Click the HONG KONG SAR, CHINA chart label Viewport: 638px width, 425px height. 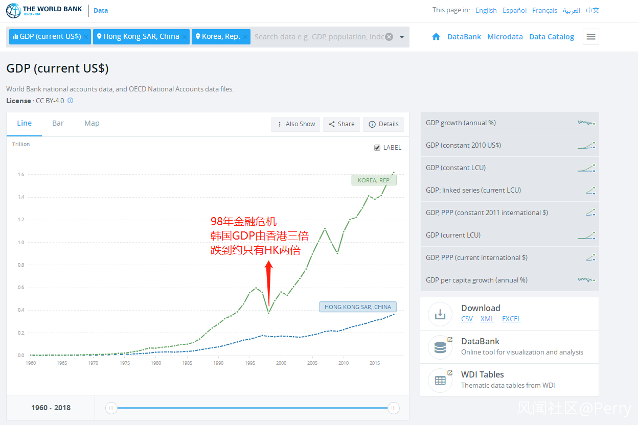(x=358, y=307)
